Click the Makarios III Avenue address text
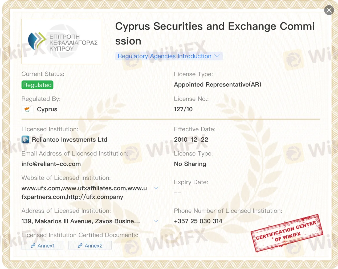This screenshot has height=269, width=338. pyautogui.click(x=81, y=221)
